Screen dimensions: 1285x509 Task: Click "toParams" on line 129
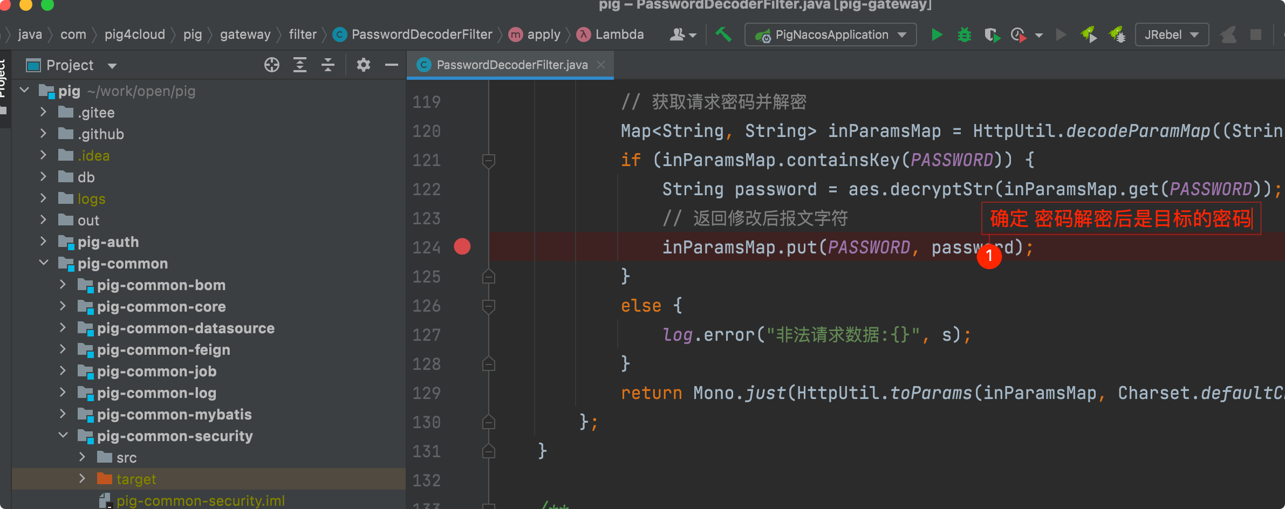click(931, 393)
